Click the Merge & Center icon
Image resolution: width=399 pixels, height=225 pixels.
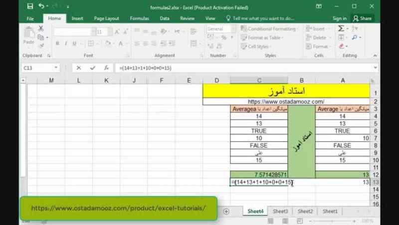click(194, 43)
